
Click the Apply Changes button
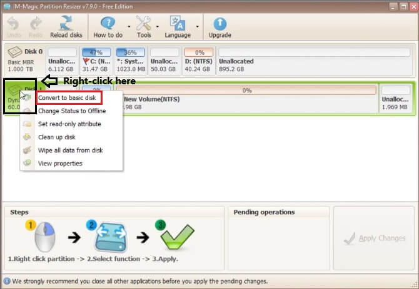click(375, 238)
